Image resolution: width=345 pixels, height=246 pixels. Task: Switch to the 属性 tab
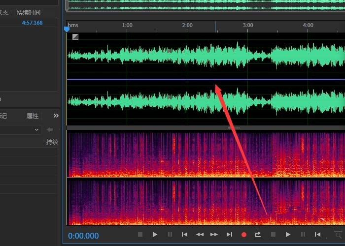click(x=33, y=116)
